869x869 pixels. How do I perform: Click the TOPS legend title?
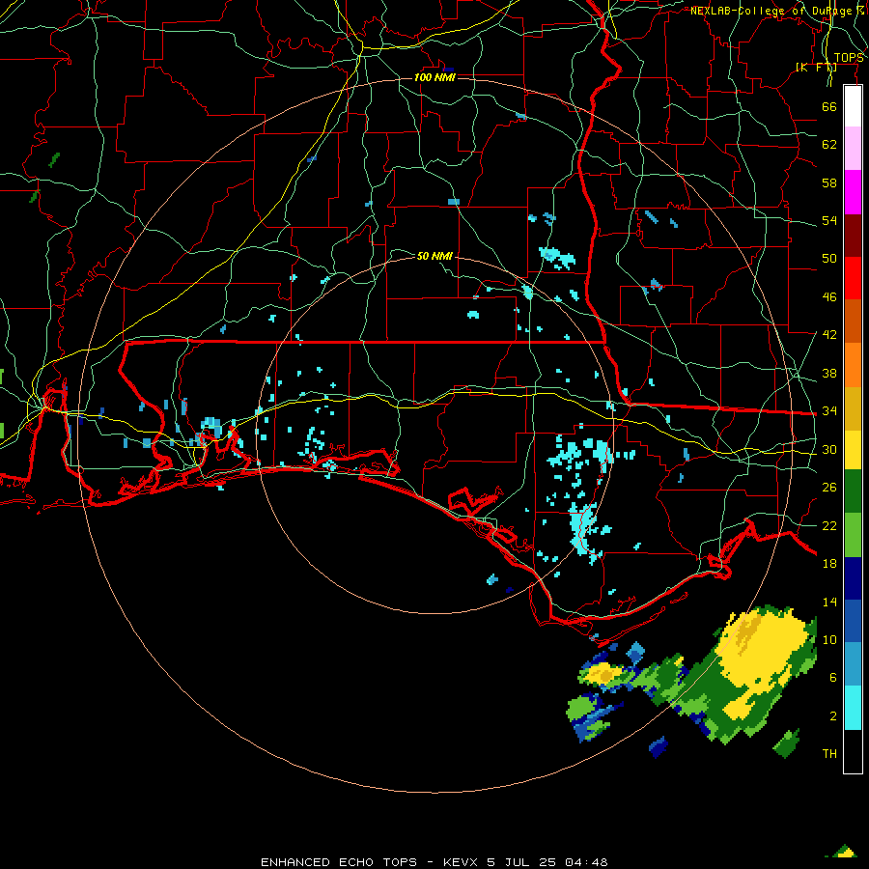[x=849, y=58]
